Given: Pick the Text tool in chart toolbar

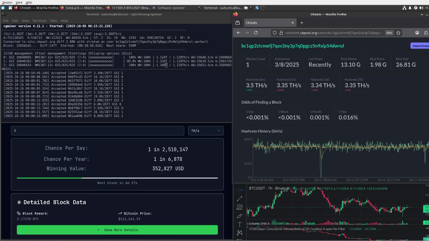Looking at the screenshot, I should point(240,224).
